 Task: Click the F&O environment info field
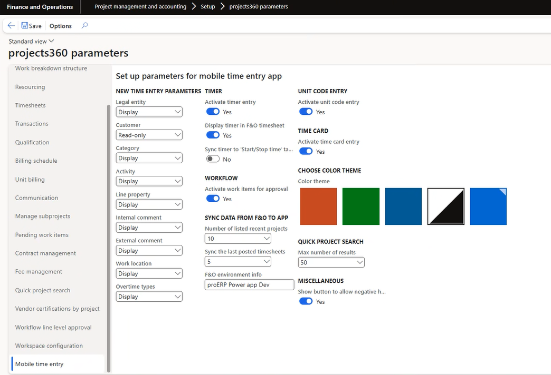(249, 284)
